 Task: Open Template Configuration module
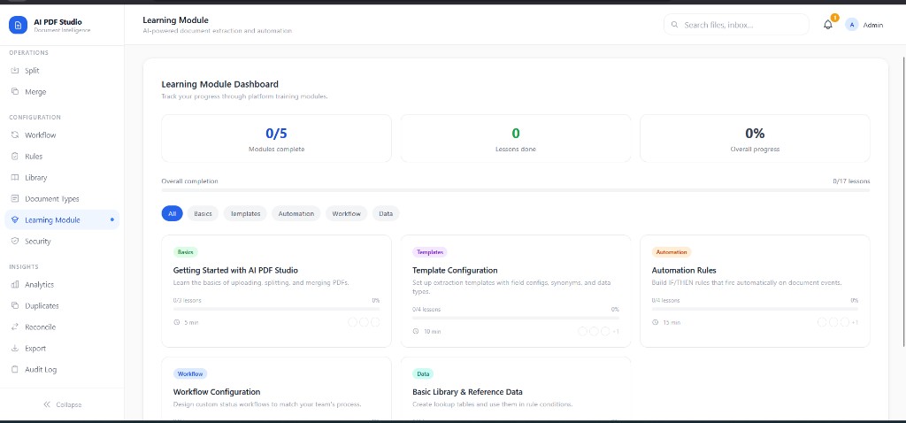point(516,291)
